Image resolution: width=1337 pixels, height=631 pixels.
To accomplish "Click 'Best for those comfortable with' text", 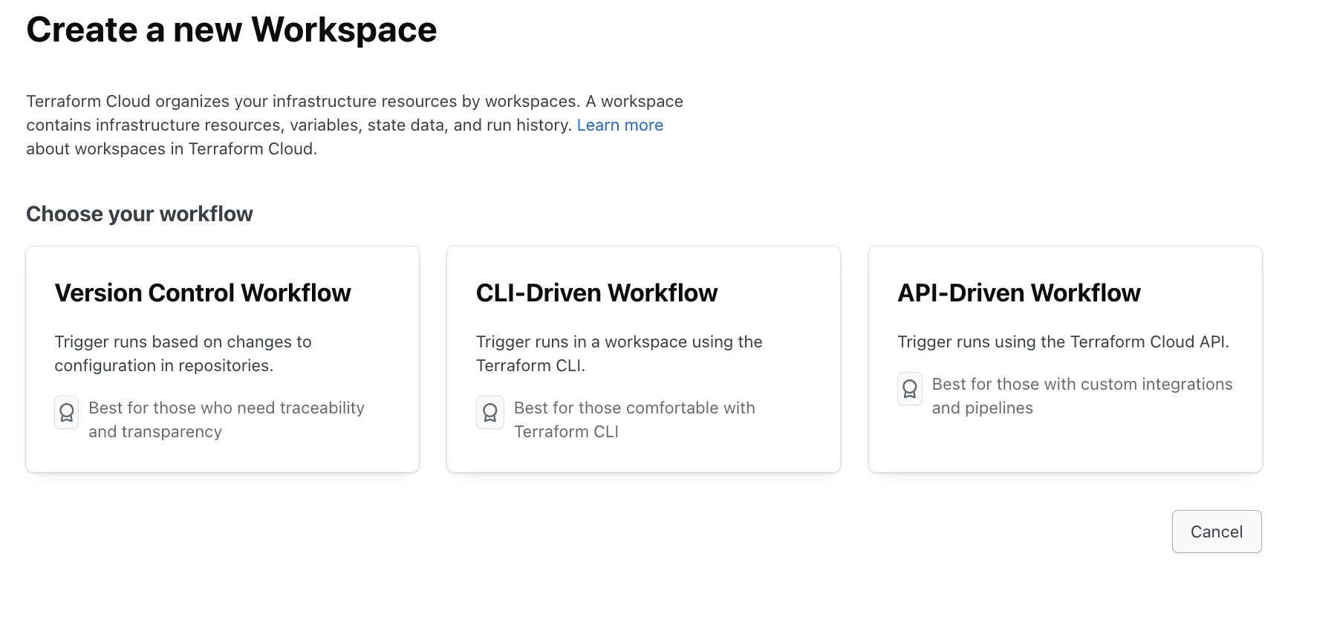I will [634, 419].
